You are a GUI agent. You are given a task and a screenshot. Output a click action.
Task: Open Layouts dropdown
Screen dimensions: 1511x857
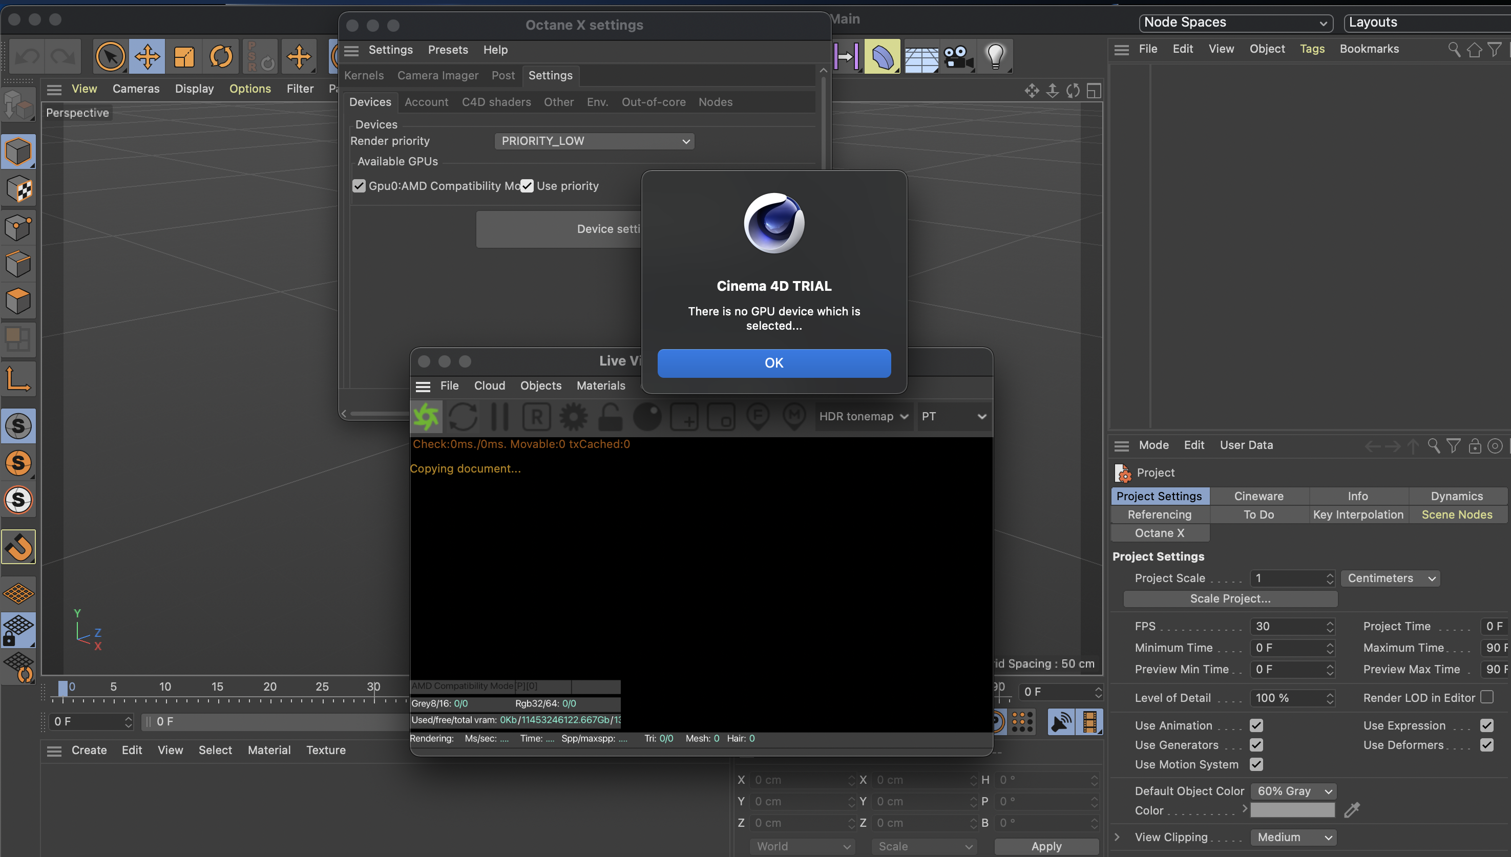pyautogui.click(x=1428, y=23)
